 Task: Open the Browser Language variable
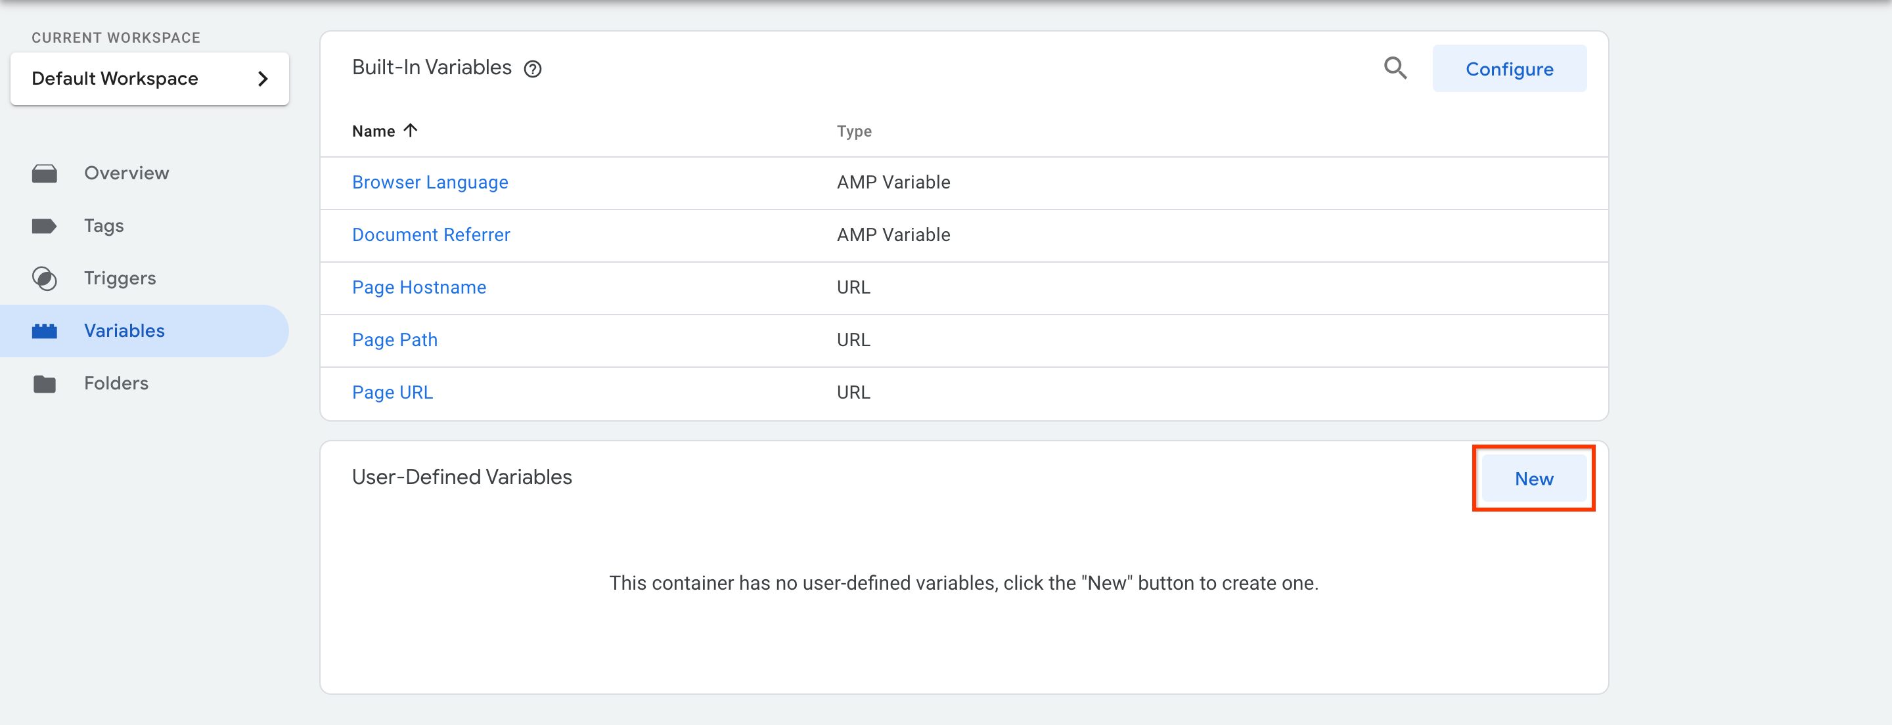(430, 182)
